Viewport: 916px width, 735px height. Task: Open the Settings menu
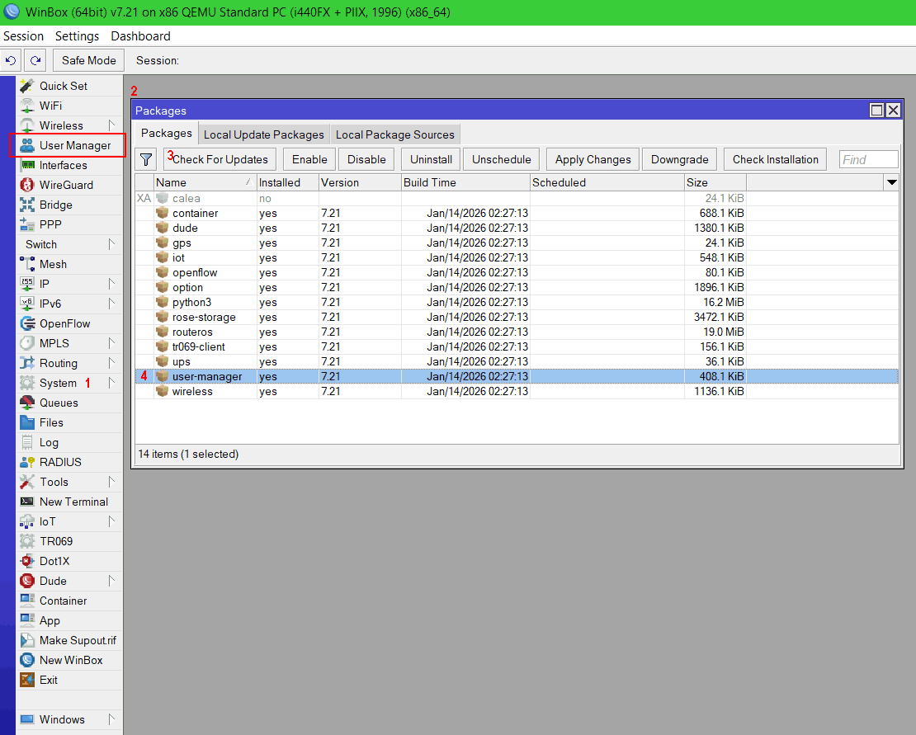coord(77,36)
